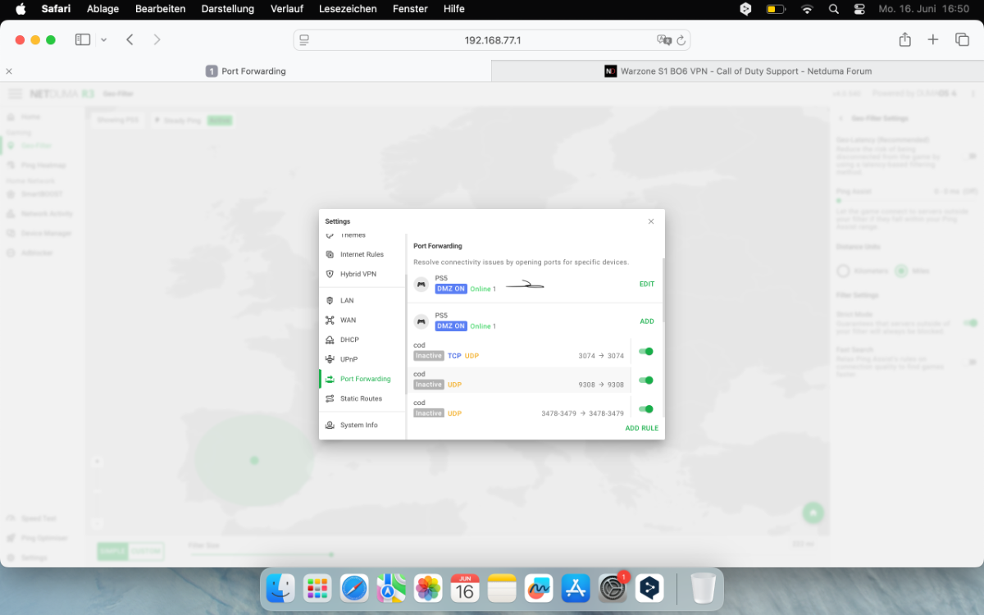Reload the current page

(x=681, y=40)
